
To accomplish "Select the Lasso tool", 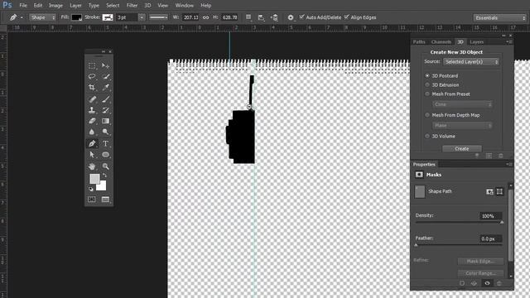I will tap(92, 77).
